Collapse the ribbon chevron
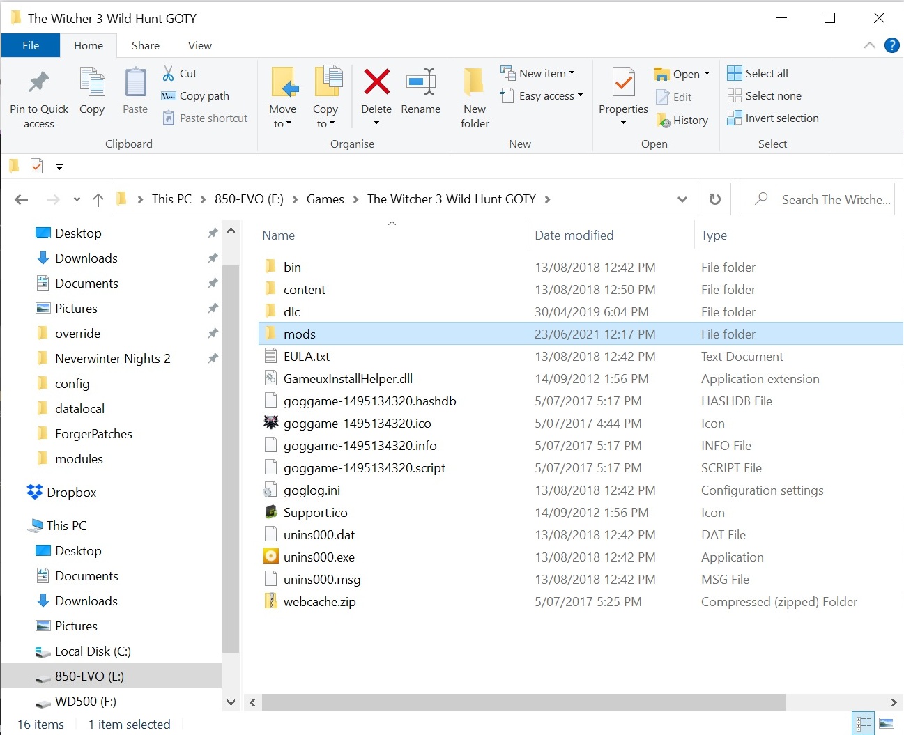The height and width of the screenshot is (735, 904). 869,45
